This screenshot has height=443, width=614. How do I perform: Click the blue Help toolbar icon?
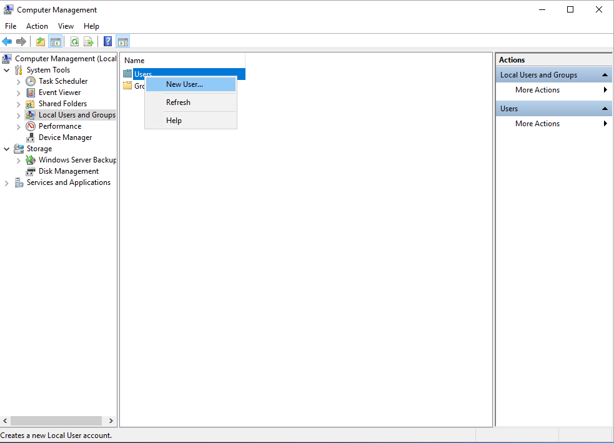[107, 41]
